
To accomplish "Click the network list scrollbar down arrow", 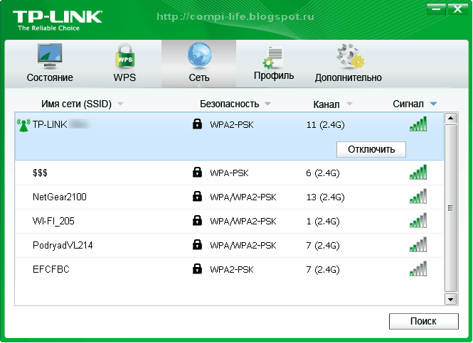I will tap(451, 300).
